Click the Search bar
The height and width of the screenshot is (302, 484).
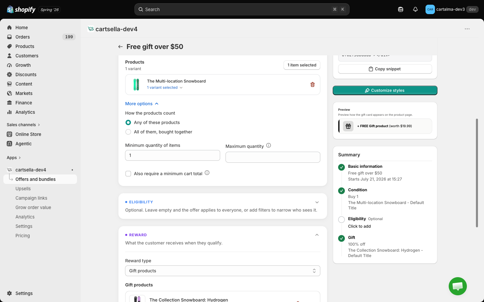click(x=242, y=9)
